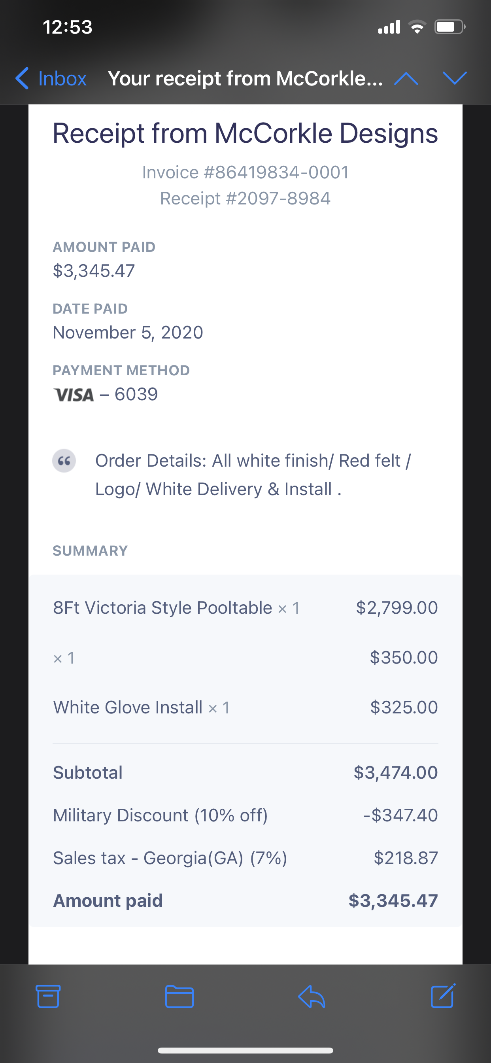Image resolution: width=491 pixels, height=1063 pixels.
Task: Tap the quote mark icon by Order Details
Action: click(64, 461)
